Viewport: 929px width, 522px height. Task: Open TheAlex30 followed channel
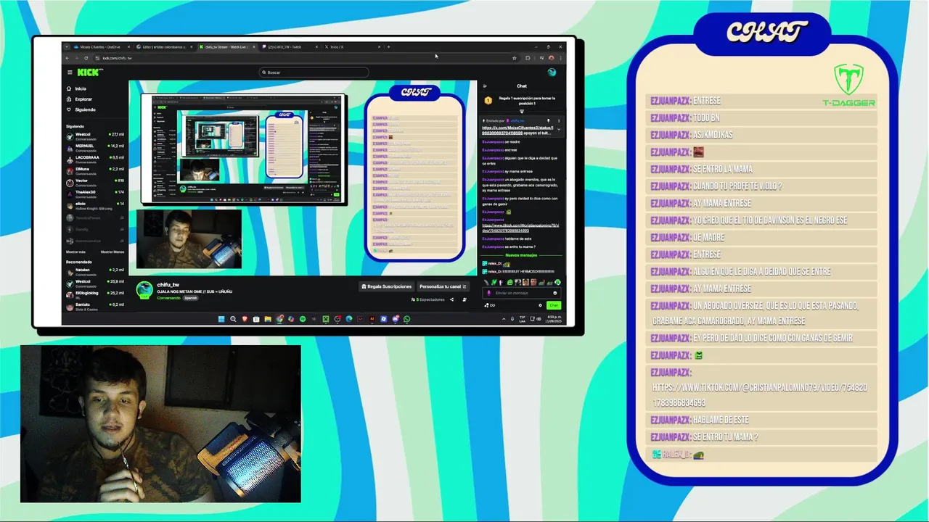pos(95,194)
